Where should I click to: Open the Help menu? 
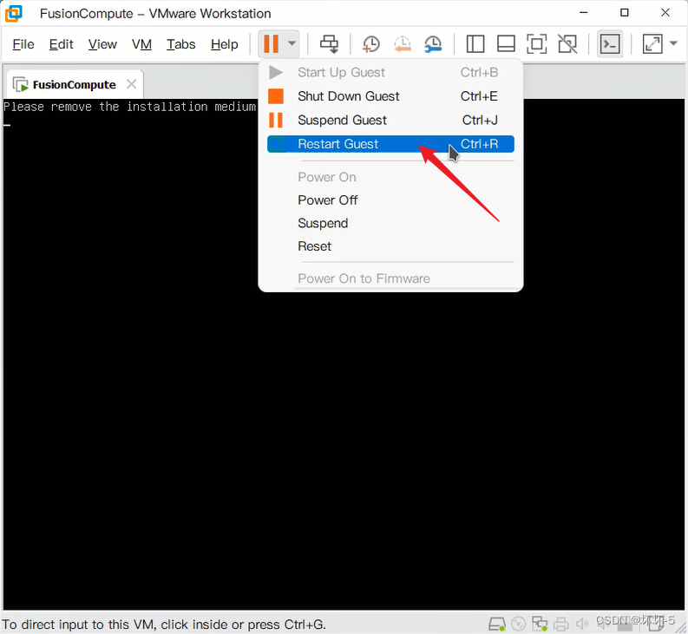click(224, 44)
